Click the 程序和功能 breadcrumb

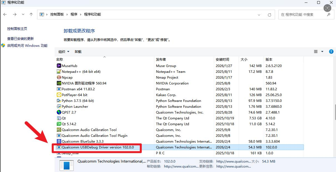(x=93, y=14)
